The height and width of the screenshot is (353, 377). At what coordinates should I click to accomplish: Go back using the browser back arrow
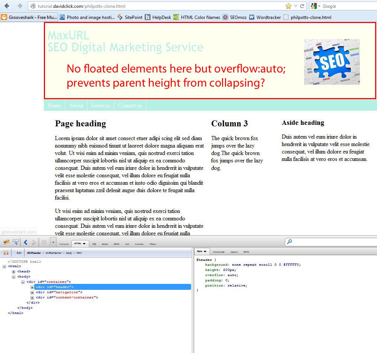coord(7,6)
